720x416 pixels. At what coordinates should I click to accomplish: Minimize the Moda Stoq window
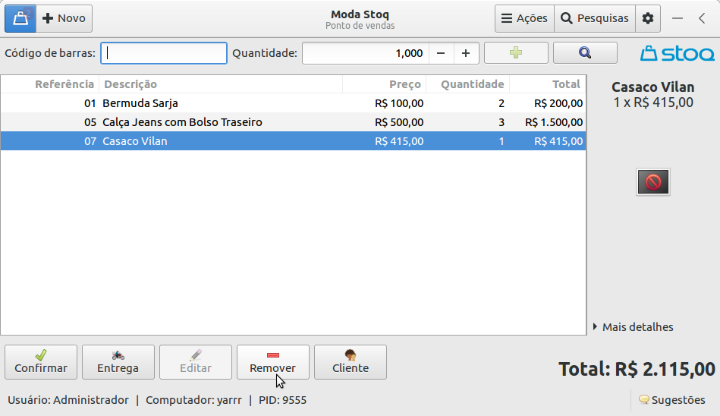coord(678,18)
